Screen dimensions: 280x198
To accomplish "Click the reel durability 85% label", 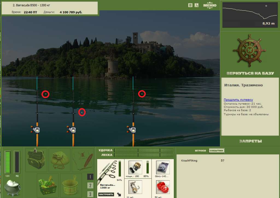I will (146, 176).
